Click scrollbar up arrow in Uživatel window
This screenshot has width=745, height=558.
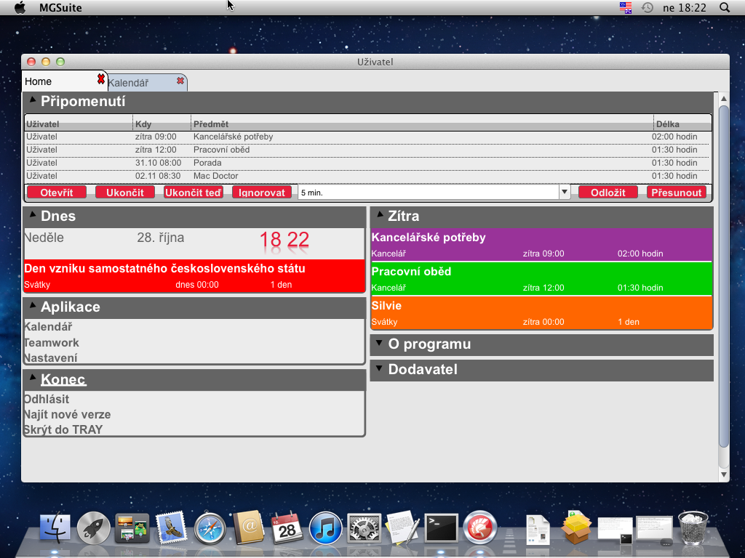pyautogui.click(x=724, y=99)
